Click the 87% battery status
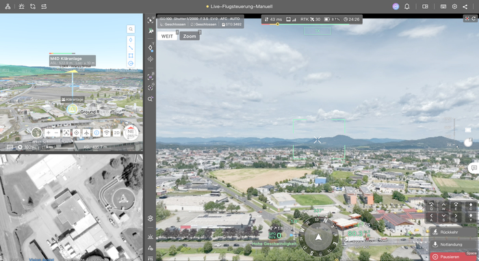Image resolution: width=479 pixels, height=261 pixels. [x=332, y=19]
